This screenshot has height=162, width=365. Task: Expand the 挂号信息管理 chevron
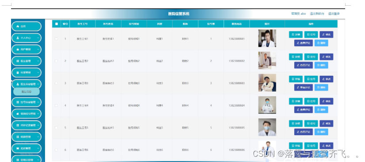click(38, 102)
